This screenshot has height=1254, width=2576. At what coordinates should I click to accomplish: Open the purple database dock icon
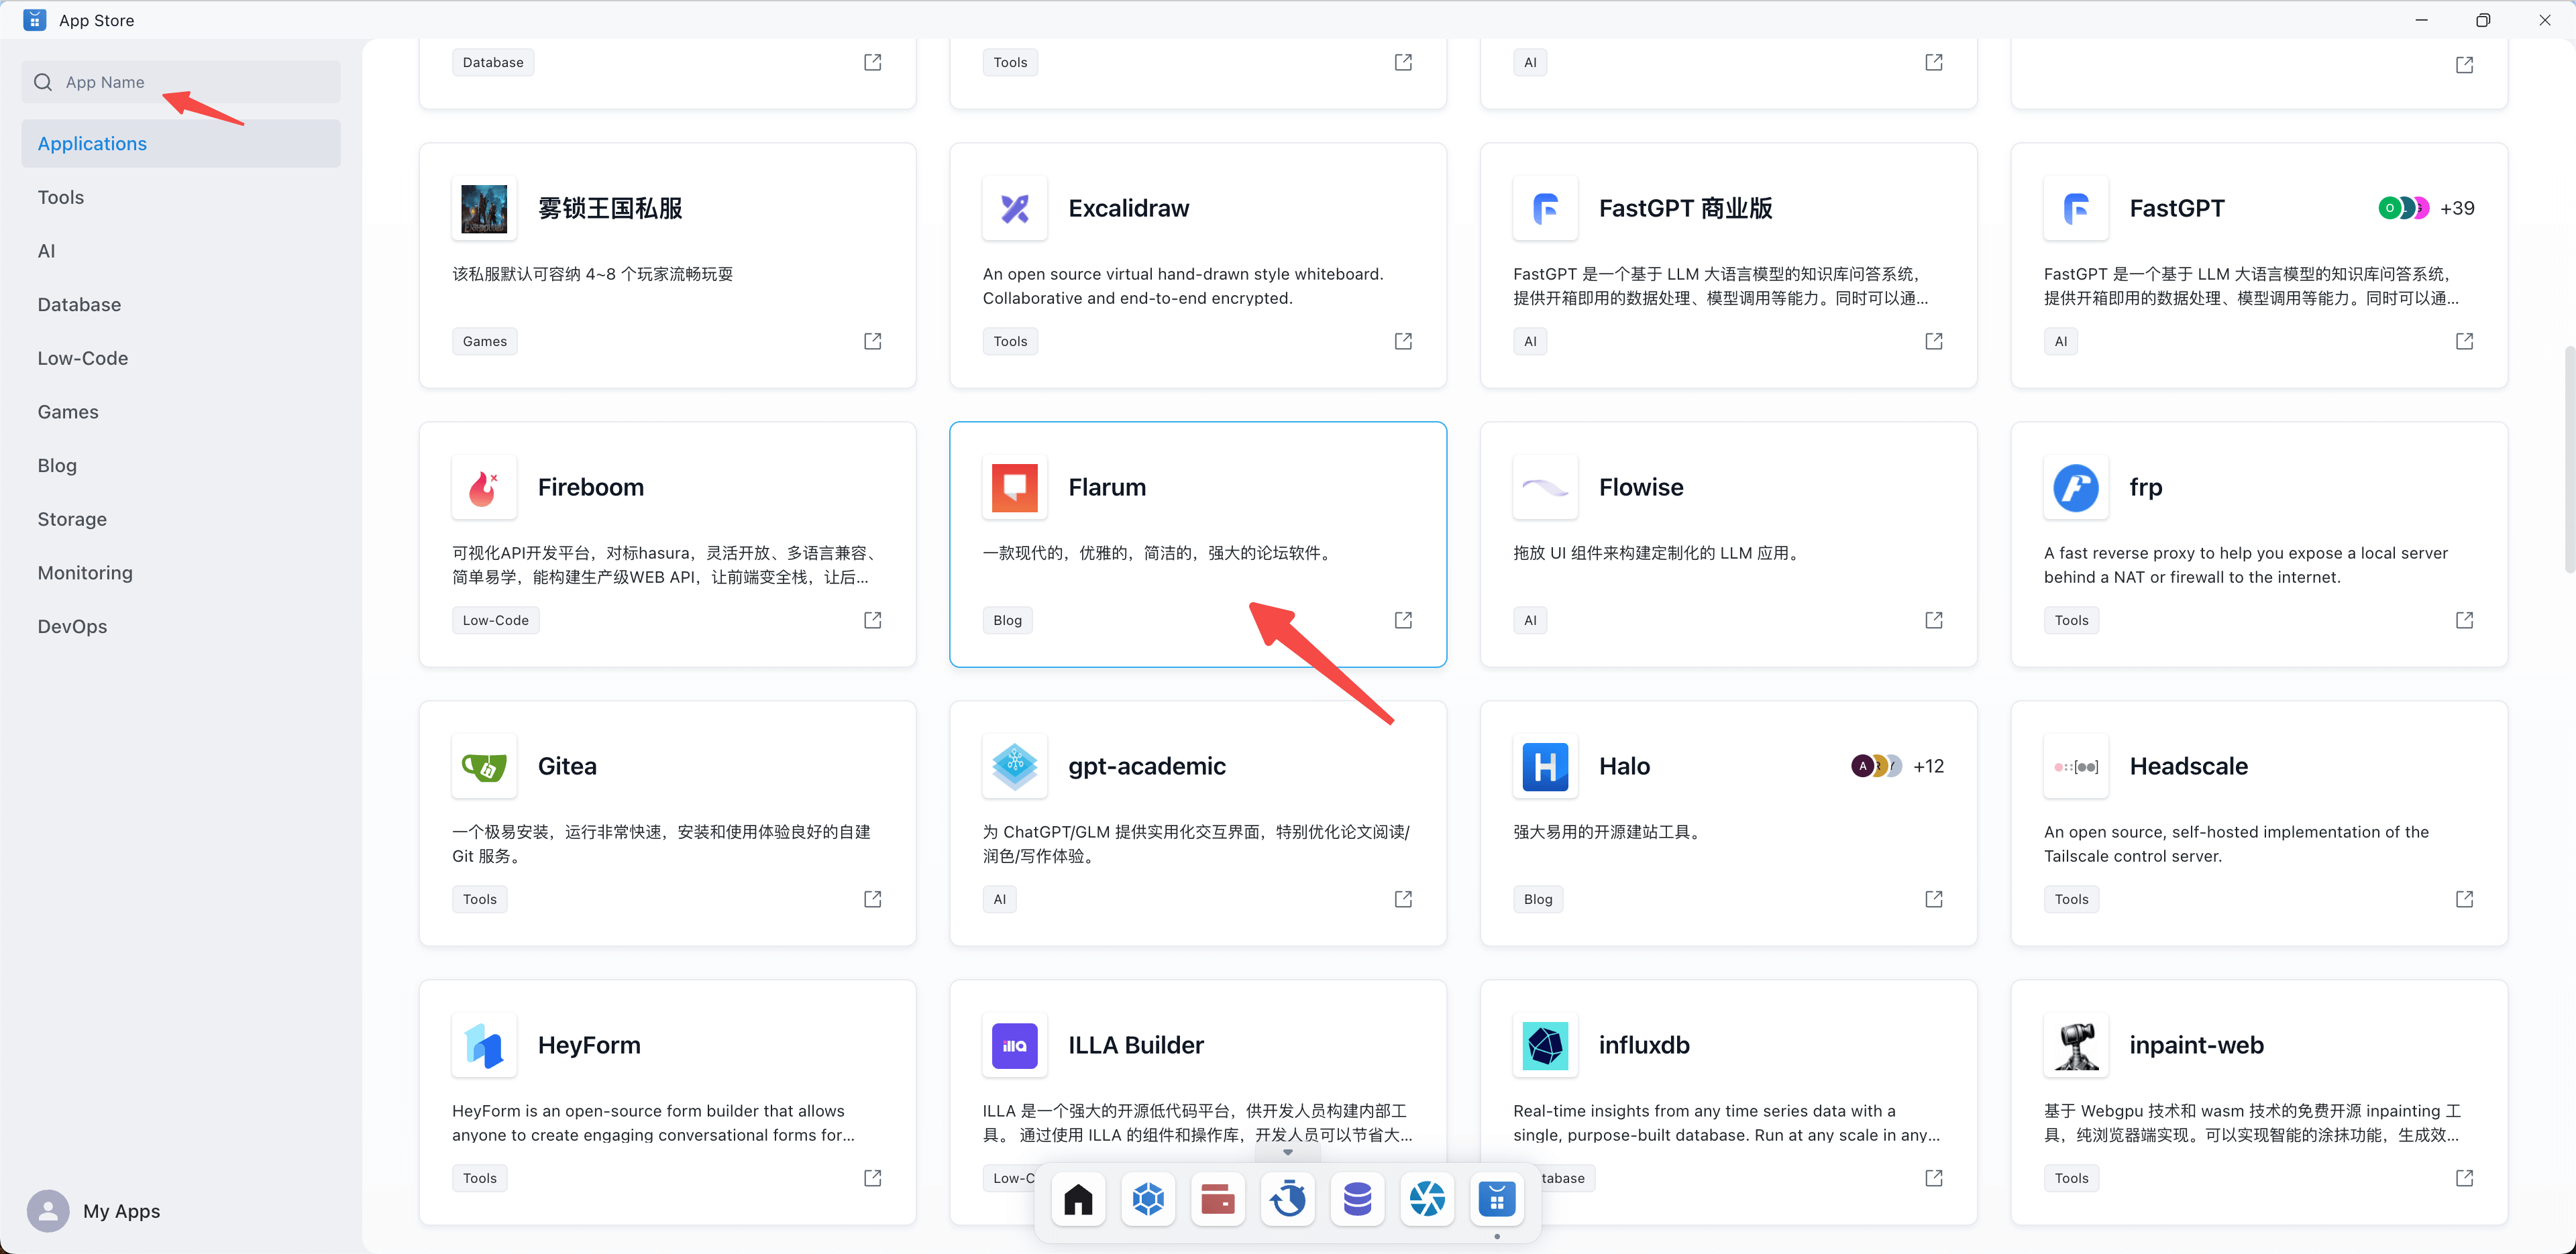tap(1357, 1198)
